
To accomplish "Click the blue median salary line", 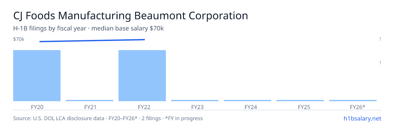I will [x=92, y=41].
